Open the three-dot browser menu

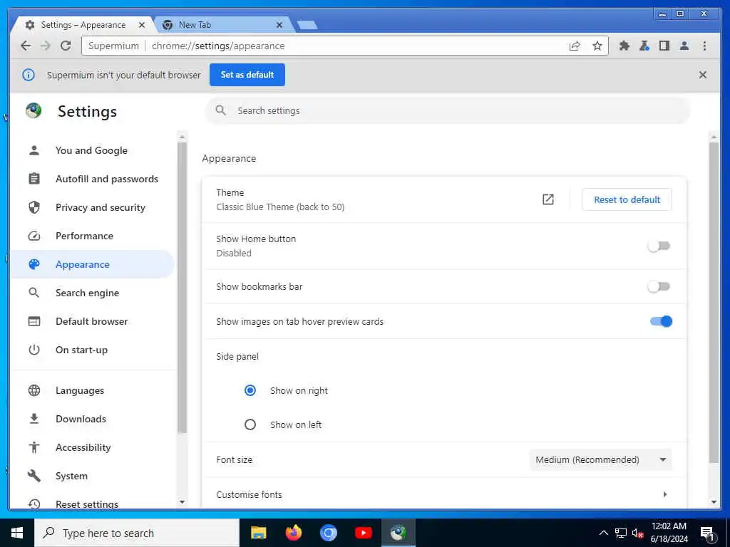coord(704,46)
